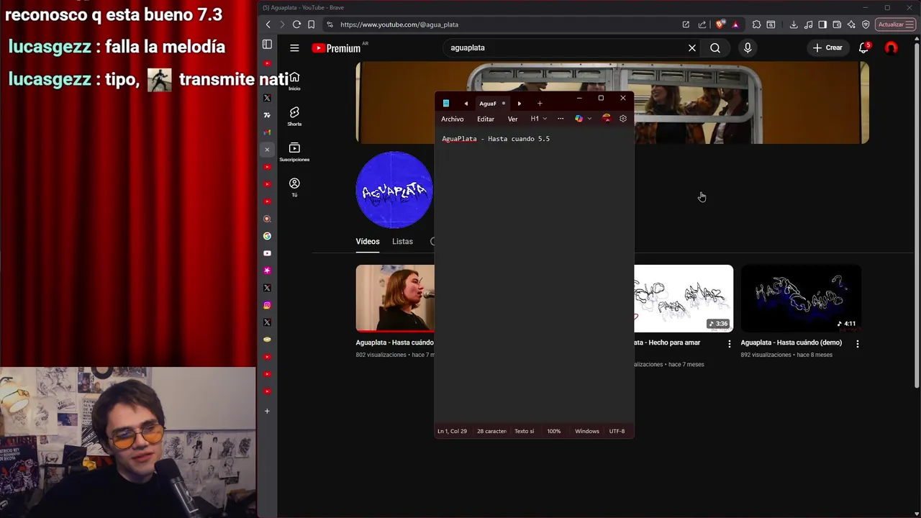The image size is (921, 518).
Task: Go to the YouTube Premium home logo
Action: coord(337,48)
